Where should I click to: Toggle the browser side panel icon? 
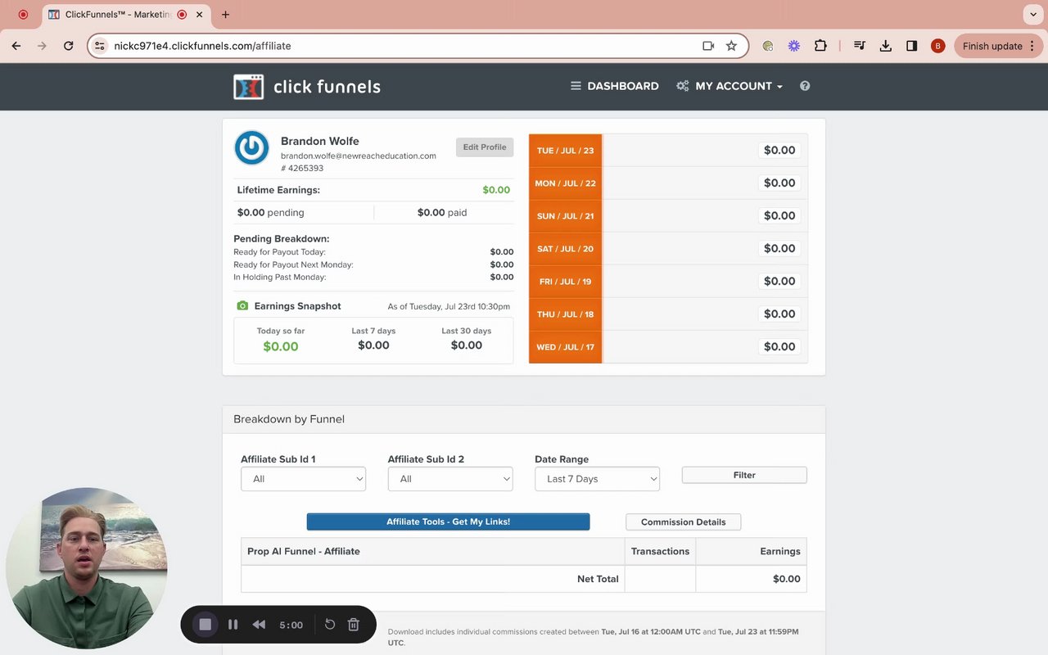[x=911, y=46]
